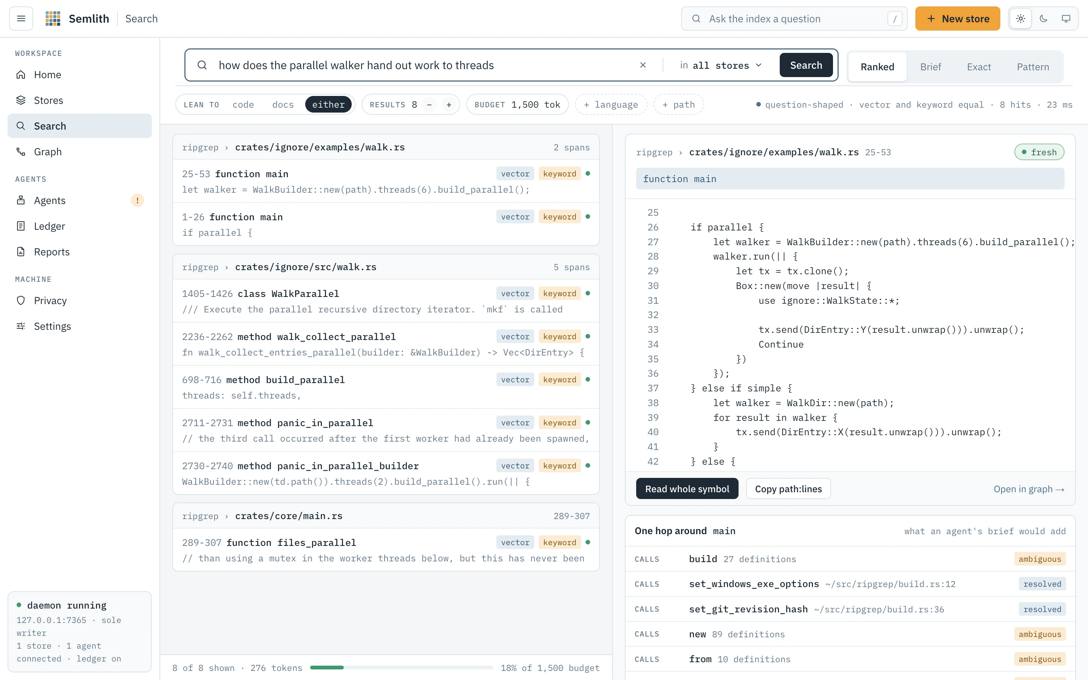The image size is (1088, 680).
Task: Click the token budget progress bar
Action: click(x=402, y=668)
